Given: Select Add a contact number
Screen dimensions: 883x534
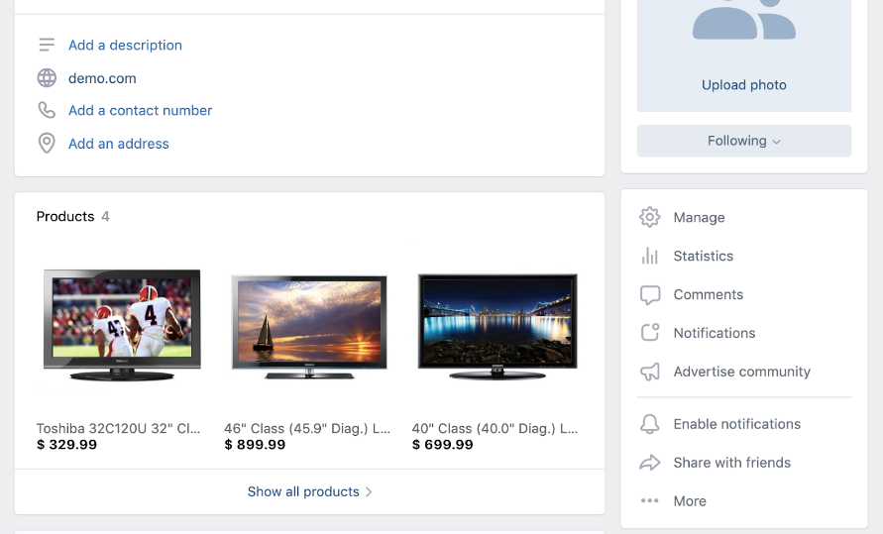Looking at the screenshot, I should pos(140,110).
